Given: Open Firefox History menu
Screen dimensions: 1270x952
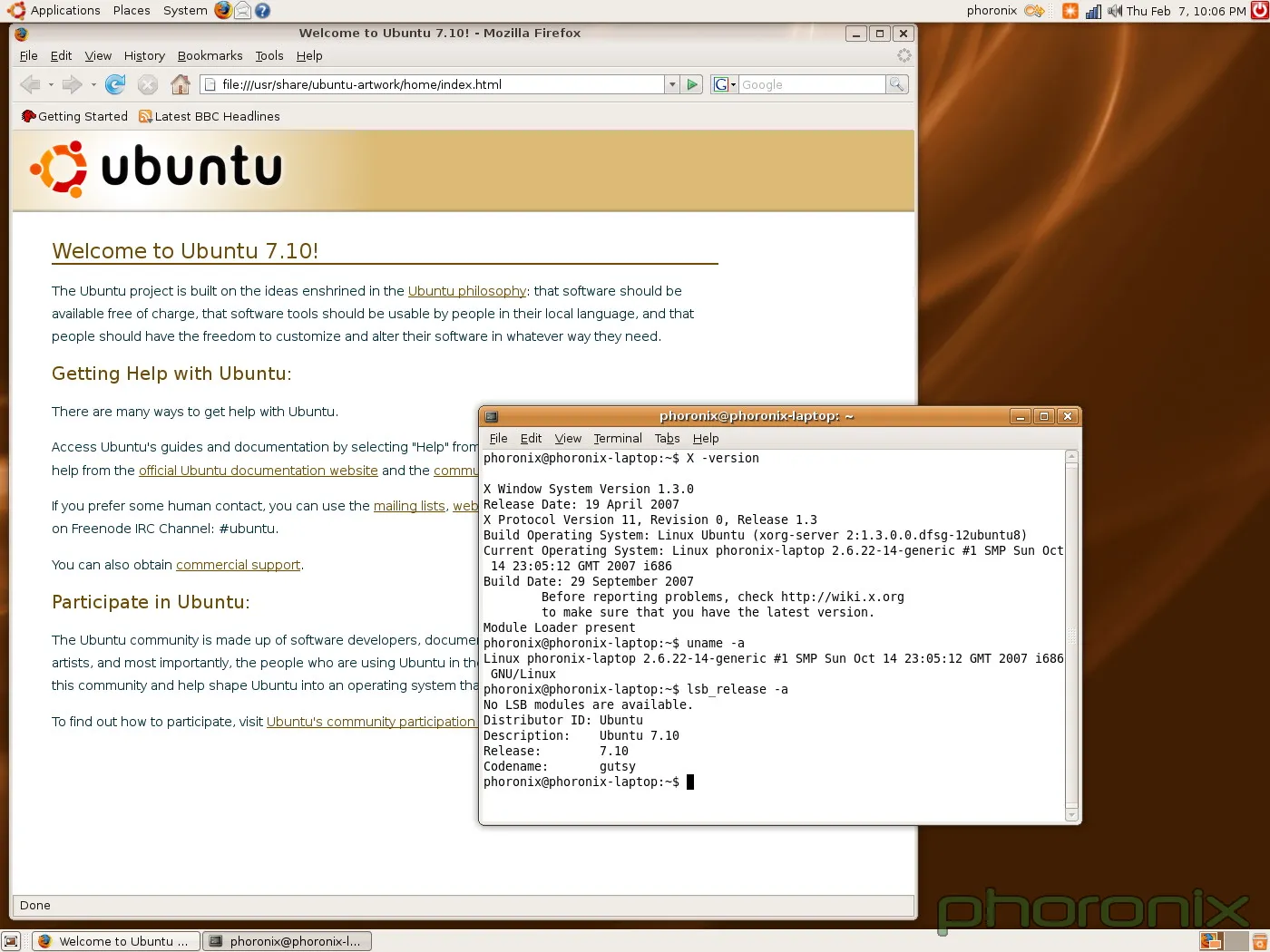Looking at the screenshot, I should (144, 55).
